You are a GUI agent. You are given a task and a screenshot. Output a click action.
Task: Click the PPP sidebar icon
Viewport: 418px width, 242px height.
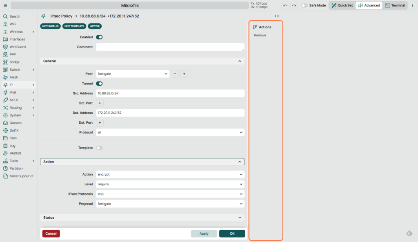(5, 54)
